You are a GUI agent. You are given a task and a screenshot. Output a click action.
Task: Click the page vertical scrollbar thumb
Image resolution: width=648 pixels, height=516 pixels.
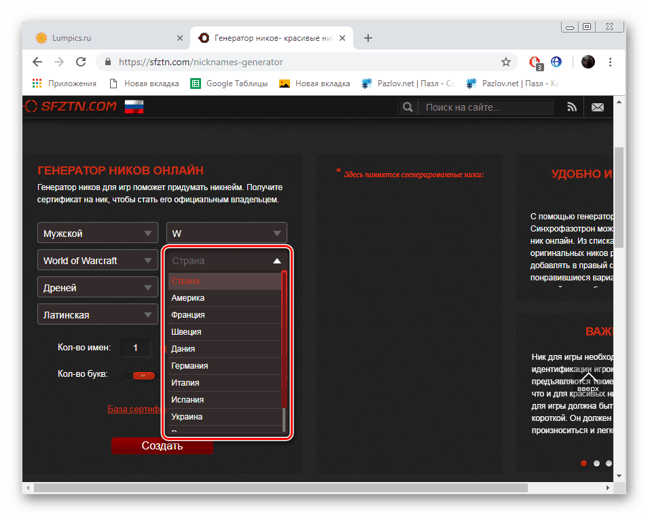coord(619,198)
